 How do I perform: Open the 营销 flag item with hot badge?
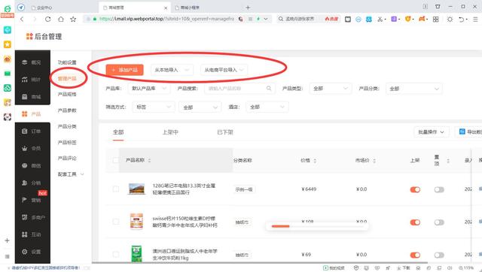pyautogui.click(x=32, y=200)
